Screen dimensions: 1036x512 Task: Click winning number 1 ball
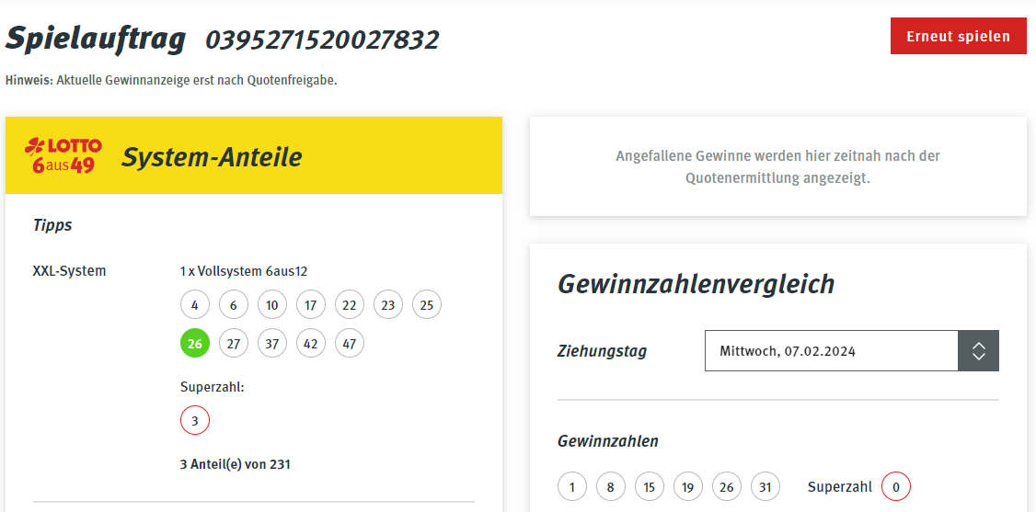click(572, 487)
